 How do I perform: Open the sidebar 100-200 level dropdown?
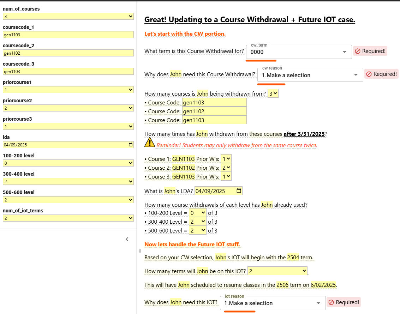[68, 163]
